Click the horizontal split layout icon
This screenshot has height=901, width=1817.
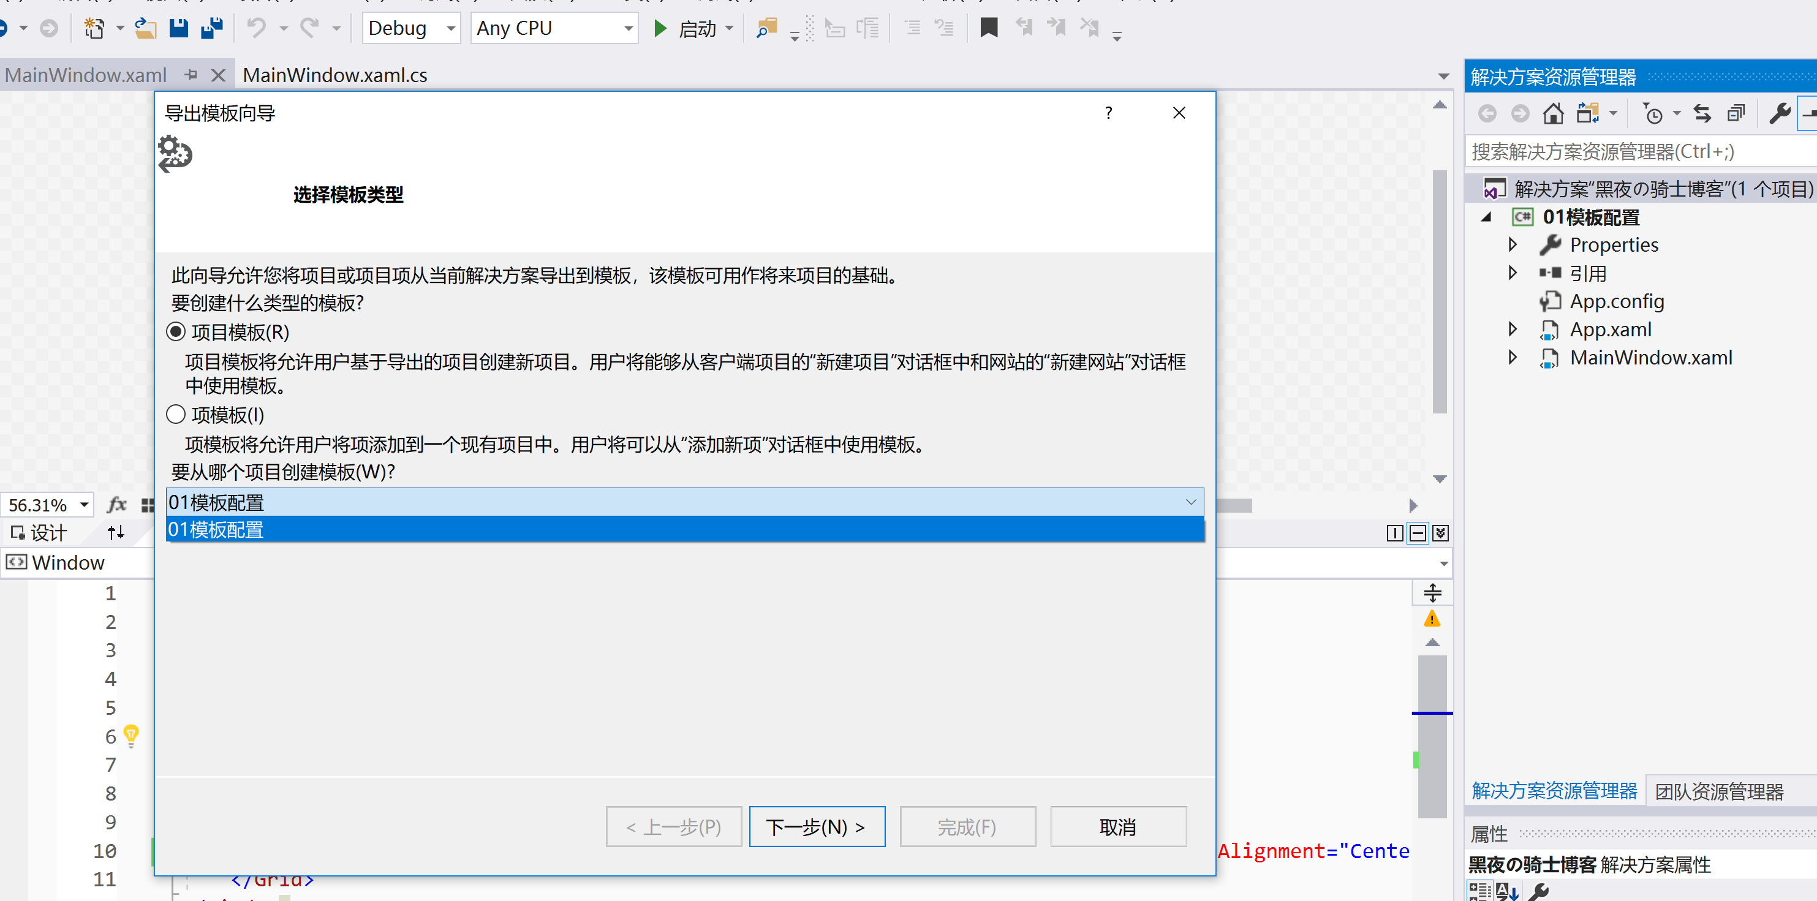[1417, 533]
